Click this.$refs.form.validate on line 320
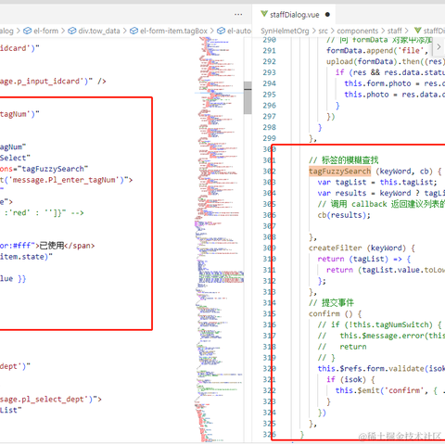The width and height of the screenshot is (445, 445). click(371, 369)
